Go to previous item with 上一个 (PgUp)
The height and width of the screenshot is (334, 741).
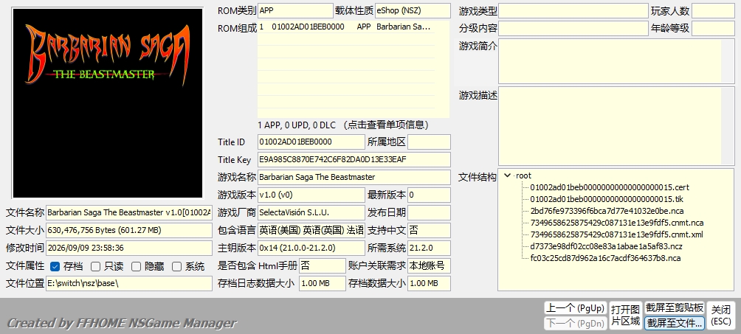point(575,308)
